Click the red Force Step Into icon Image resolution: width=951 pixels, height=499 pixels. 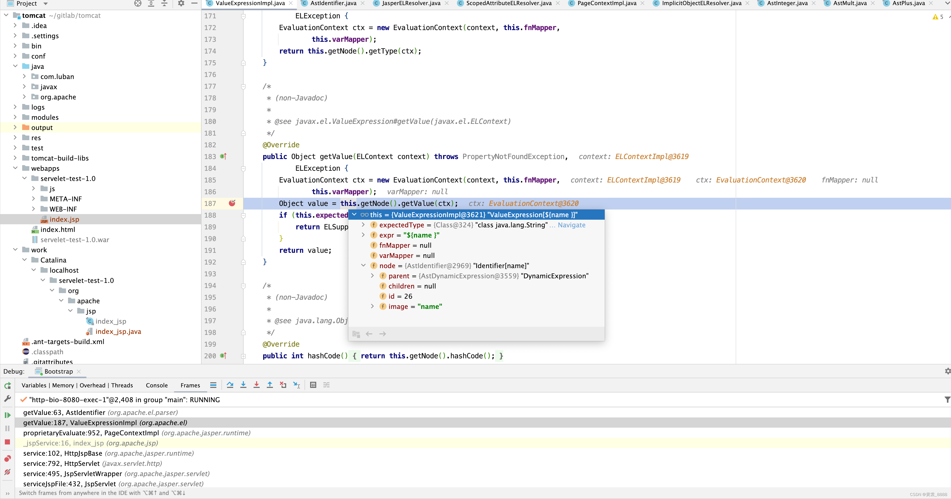[257, 385]
